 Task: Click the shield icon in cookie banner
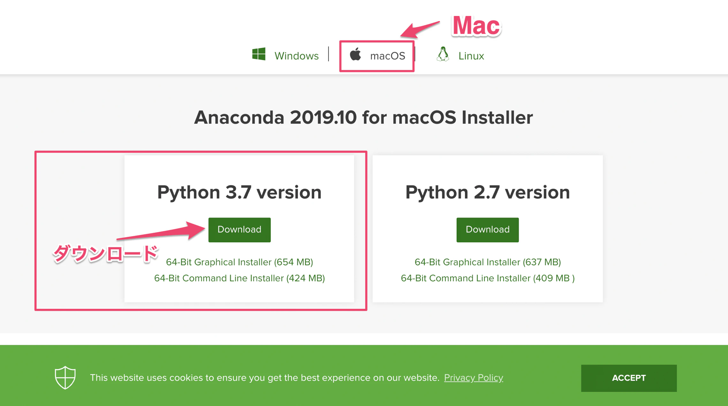click(x=65, y=378)
